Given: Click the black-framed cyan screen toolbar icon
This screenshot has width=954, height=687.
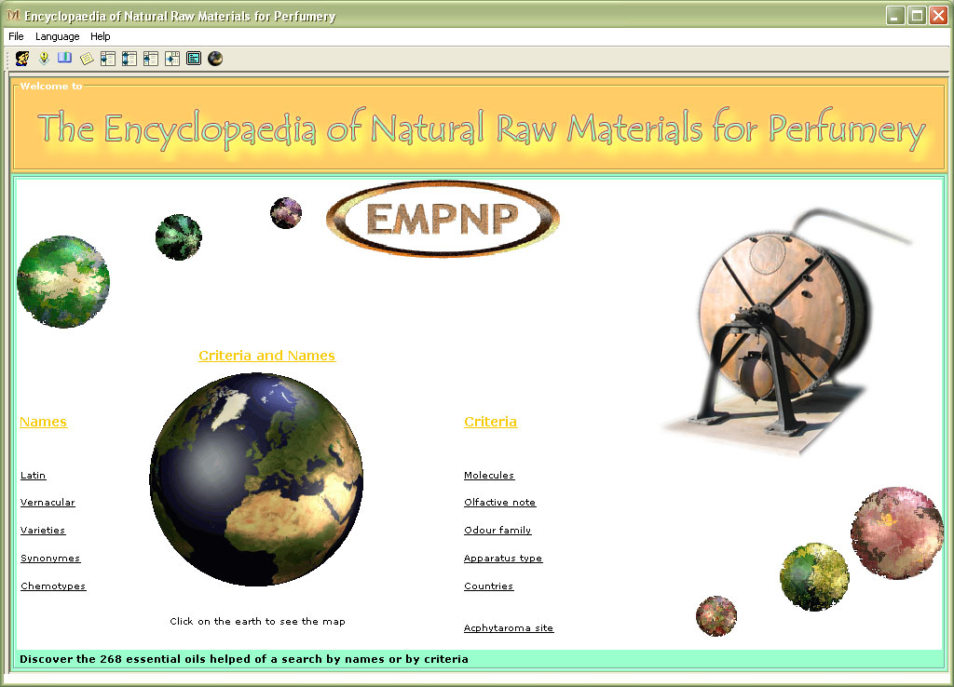Looking at the screenshot, I should coord(194,59).
